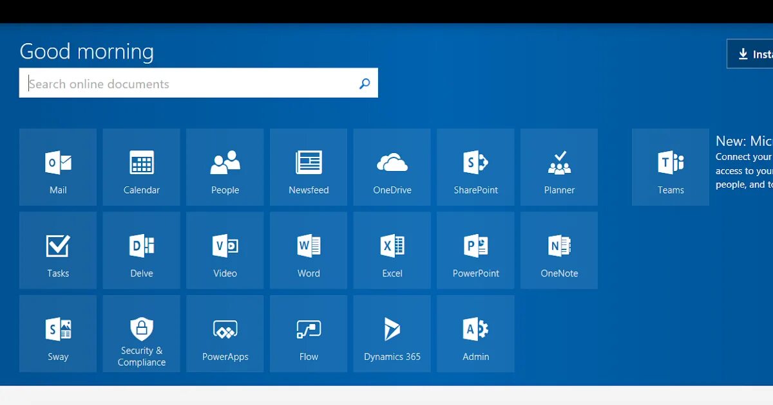Open the Calendar app tile
Image resolution: width=773 pixels, height=405 pixels.
pos(142,167)
